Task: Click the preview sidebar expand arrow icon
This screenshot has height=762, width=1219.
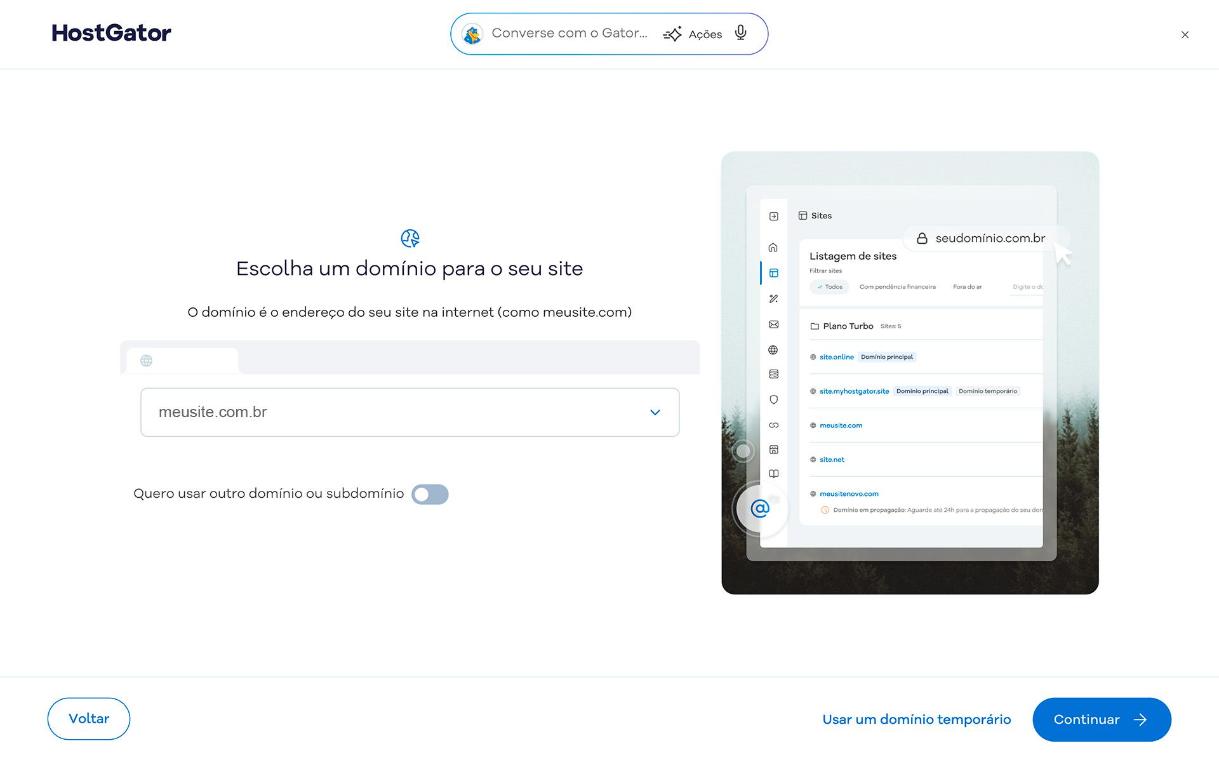Action: [x=774, y=217]
